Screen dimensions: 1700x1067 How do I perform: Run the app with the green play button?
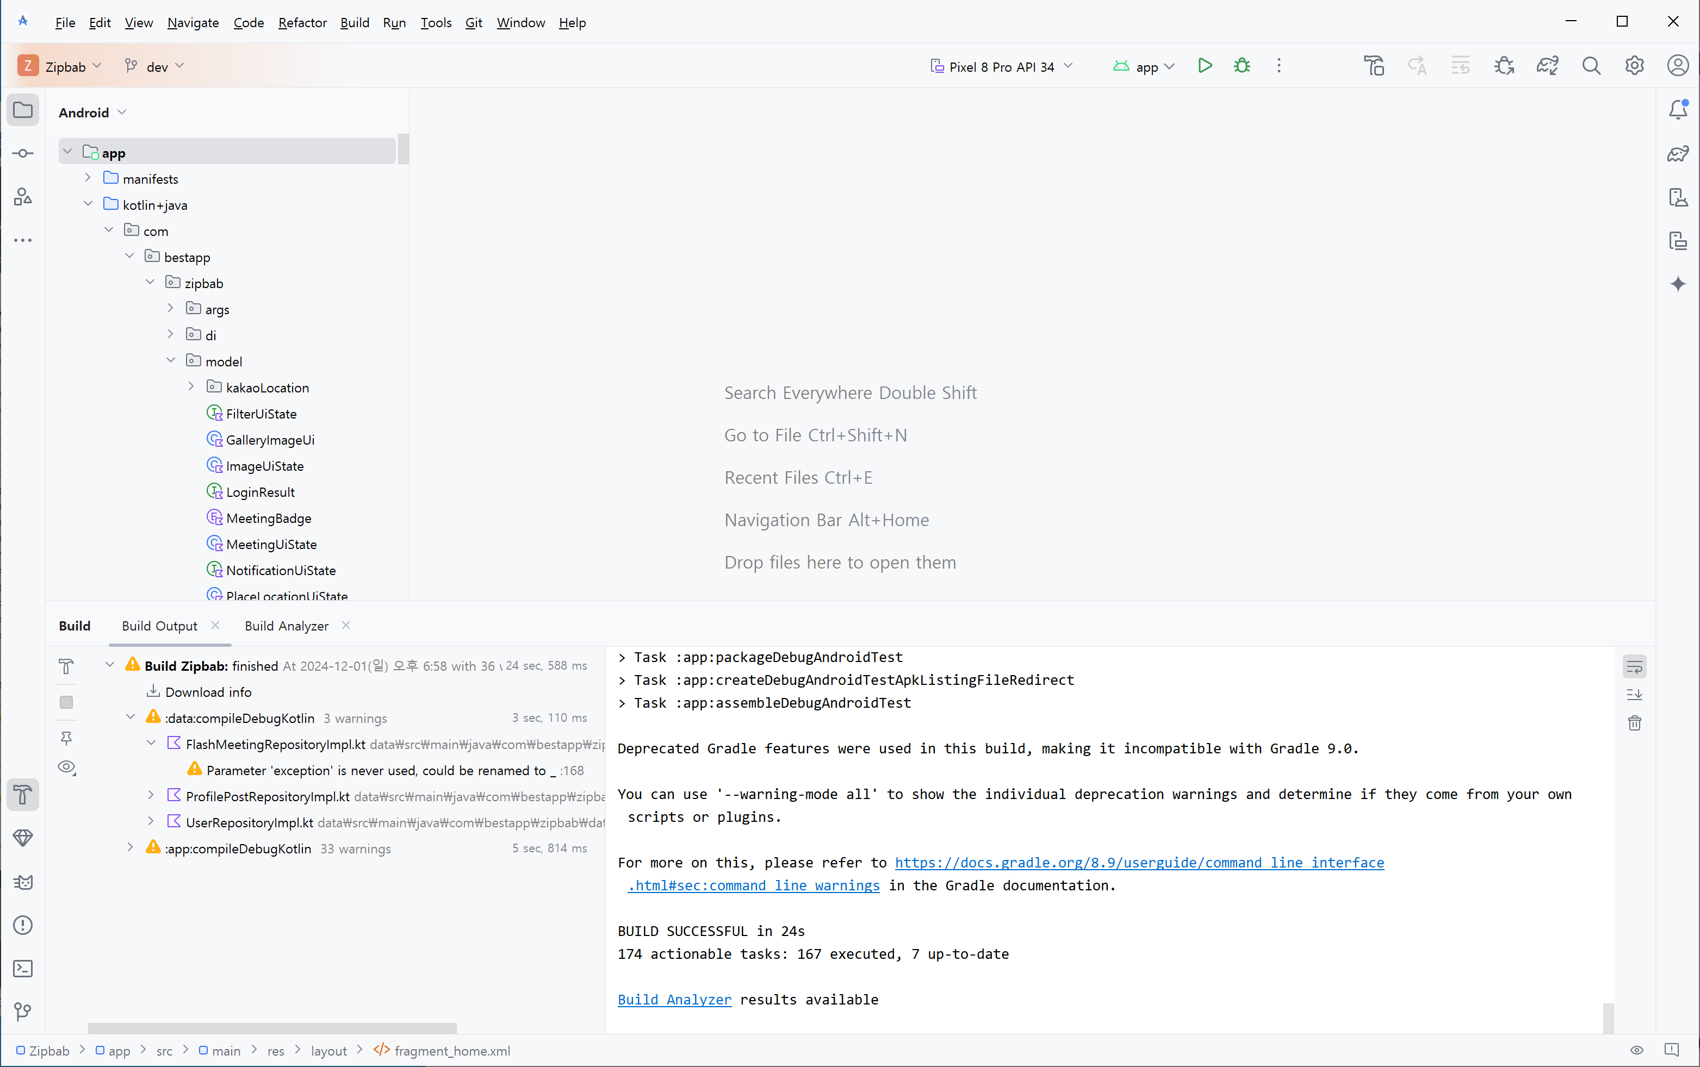click(x=1205, y=66)
